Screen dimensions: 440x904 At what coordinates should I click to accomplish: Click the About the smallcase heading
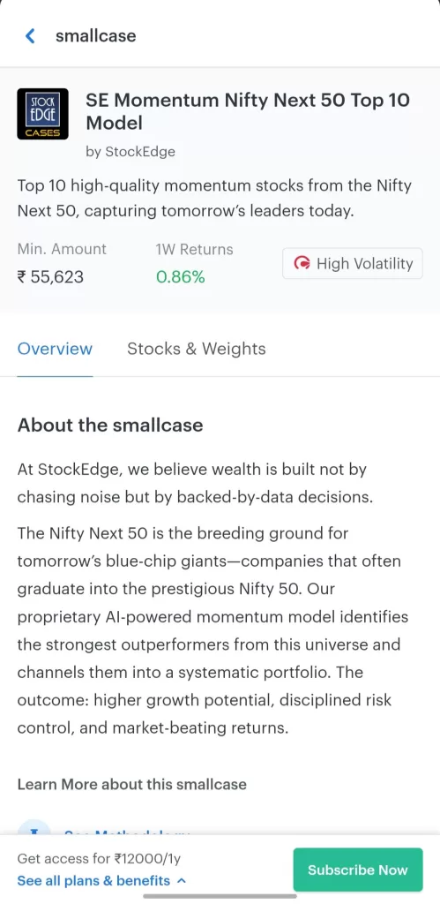pyautogui.click(x=110, y=425)
